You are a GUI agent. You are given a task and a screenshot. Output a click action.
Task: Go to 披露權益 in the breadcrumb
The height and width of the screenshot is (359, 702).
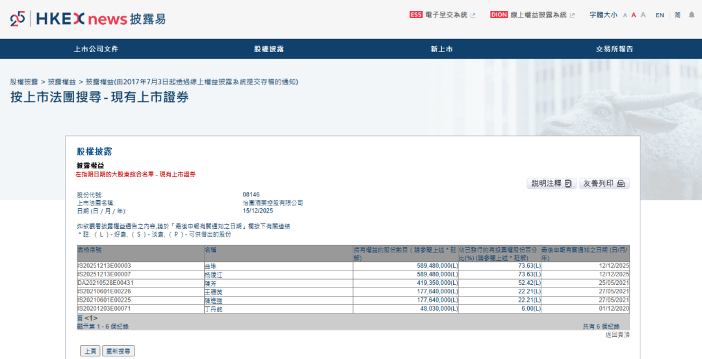tap(62, 82)
